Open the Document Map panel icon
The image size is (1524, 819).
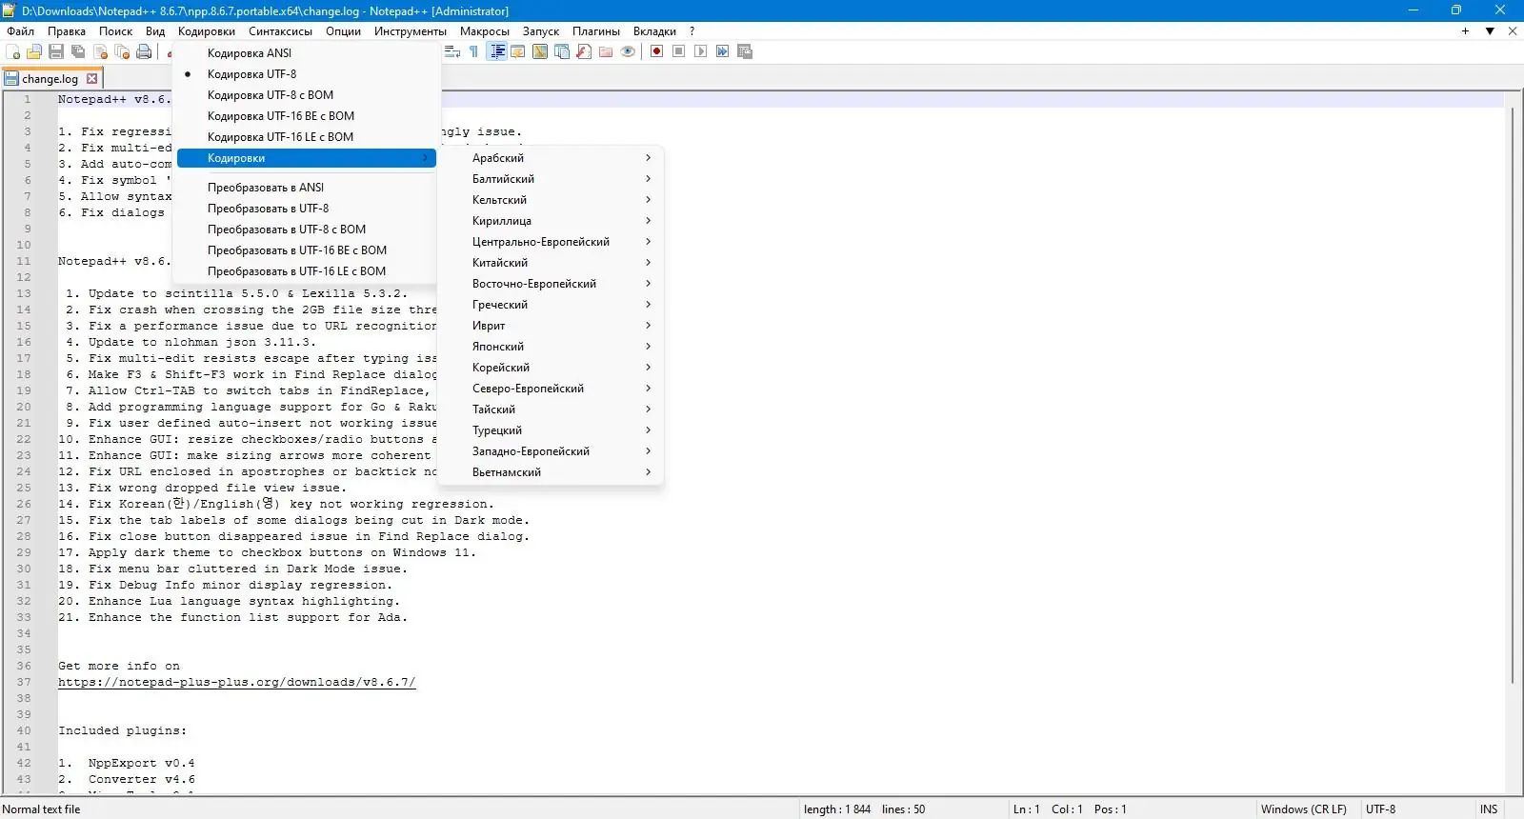tap(540, 51)
